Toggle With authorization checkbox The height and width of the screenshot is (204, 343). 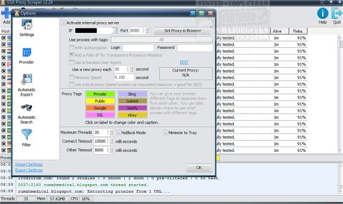[x=71, y=48]
